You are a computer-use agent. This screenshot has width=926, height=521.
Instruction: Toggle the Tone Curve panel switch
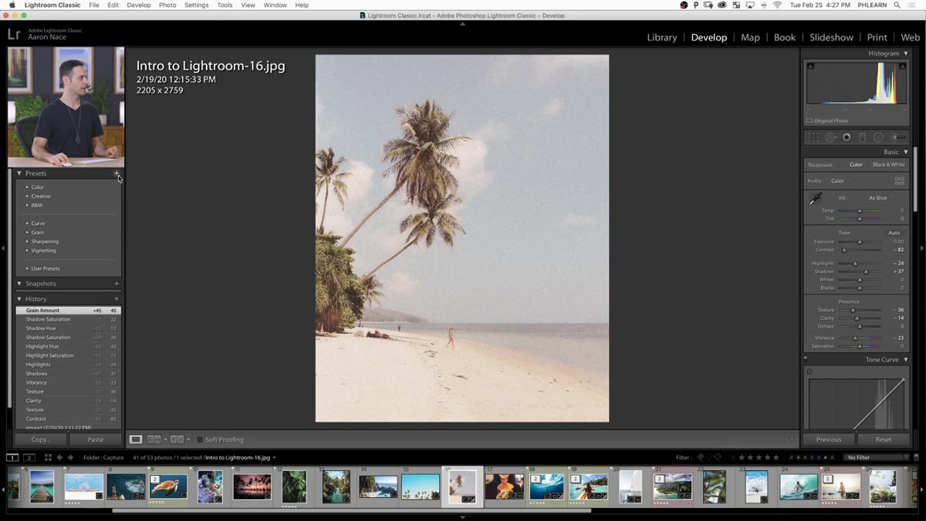pyautogui.click(x=806, y=358)
